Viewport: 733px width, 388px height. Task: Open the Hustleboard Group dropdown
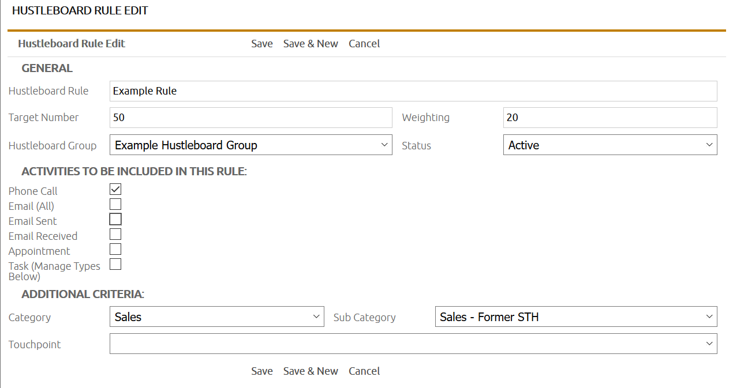251,145
